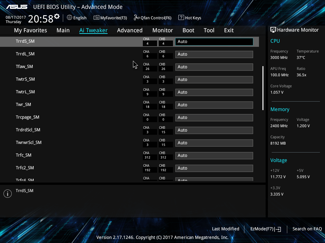The height and width of the screenshot is (243, 325).
Task: Select the TwtrL_SM setting row
Action: point(129,92)
